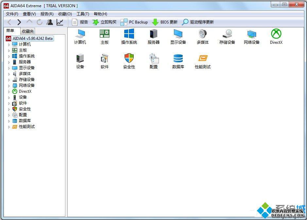The width and height of the screenshot is (307, 220).
Task: Click the PC Backup toolbar button
Action: (x=134, y=22)
